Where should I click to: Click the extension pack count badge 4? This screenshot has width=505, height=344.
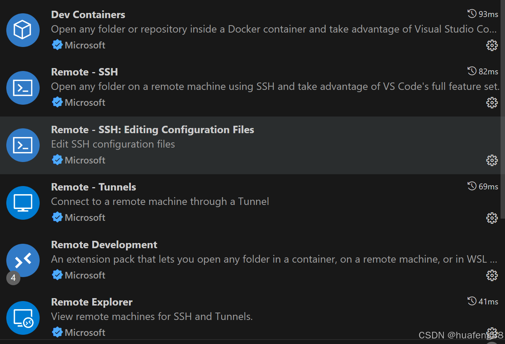click(x=13, y=278)
